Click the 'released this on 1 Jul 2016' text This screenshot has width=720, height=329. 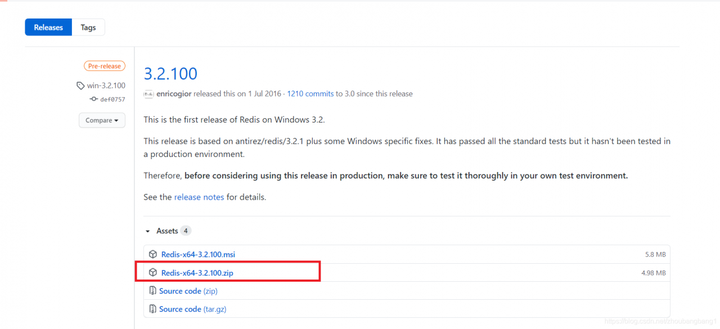(238, 94)
